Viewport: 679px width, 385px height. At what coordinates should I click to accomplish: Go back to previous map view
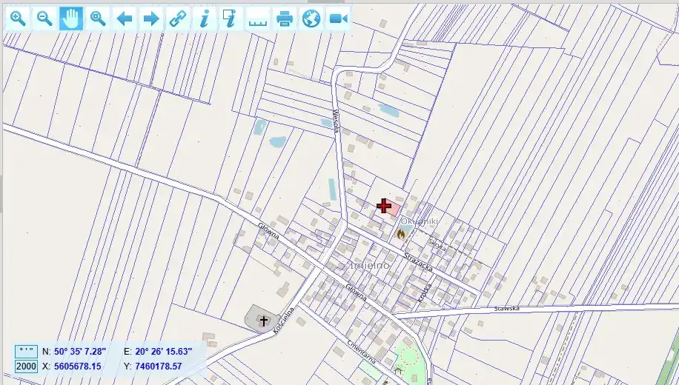pos(125,19)
